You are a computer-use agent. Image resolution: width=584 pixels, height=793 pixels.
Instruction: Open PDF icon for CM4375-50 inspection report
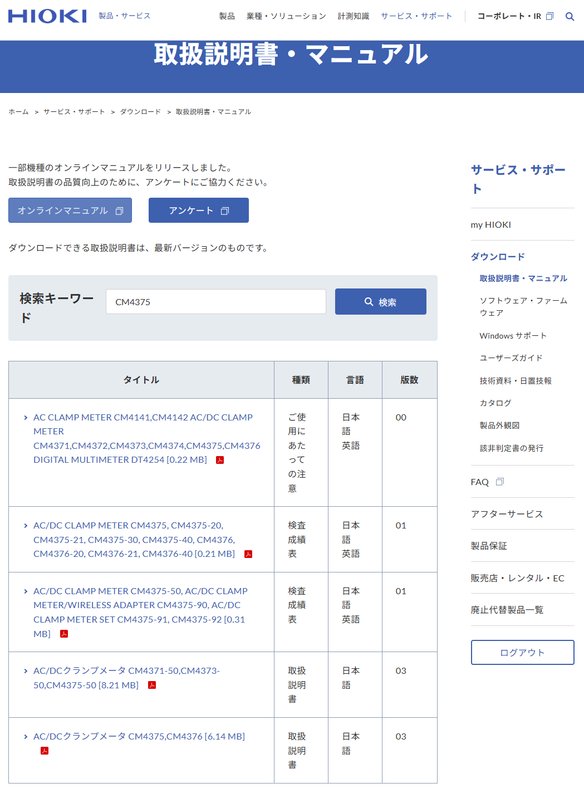[65, 633]
